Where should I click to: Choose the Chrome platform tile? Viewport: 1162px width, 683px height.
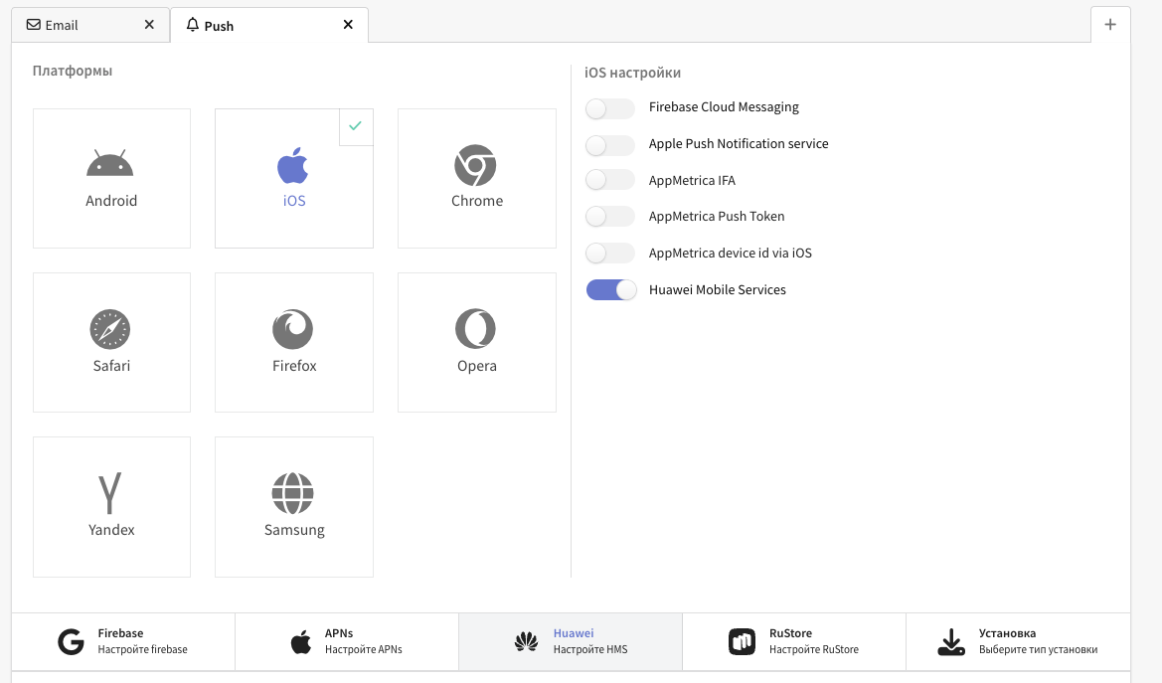click(x=476, y=178)
